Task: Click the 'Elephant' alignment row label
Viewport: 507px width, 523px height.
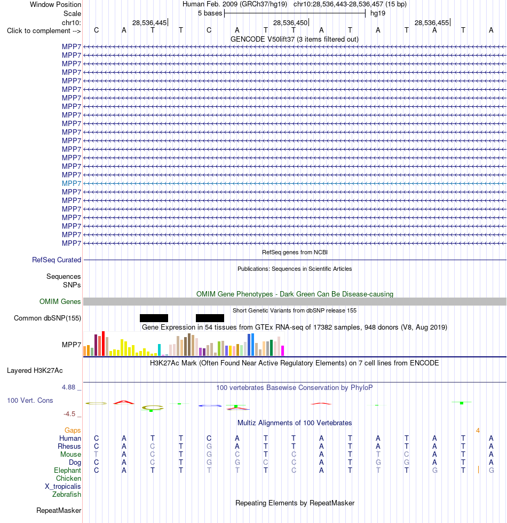Action: tap(67, 470)
